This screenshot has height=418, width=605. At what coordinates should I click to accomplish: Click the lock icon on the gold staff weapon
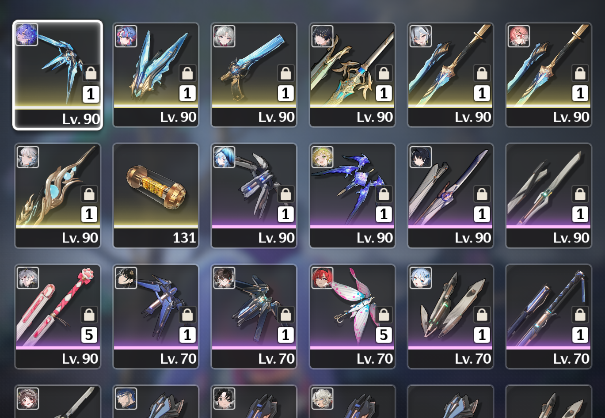pos(89,194)
